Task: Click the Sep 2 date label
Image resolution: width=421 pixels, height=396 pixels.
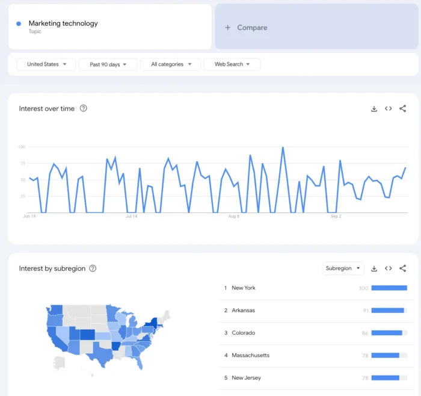Action: 336,216
